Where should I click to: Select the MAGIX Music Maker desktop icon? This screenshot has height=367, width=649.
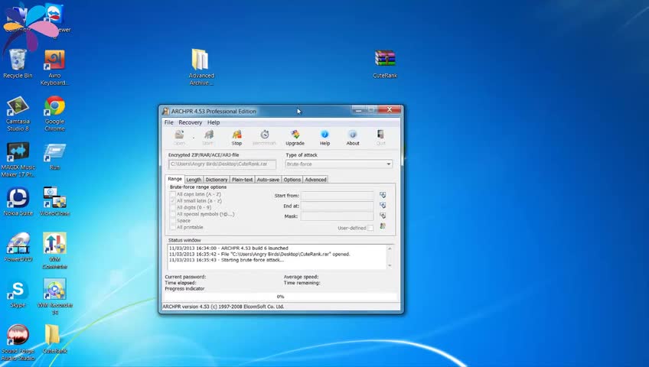(18, 152)
